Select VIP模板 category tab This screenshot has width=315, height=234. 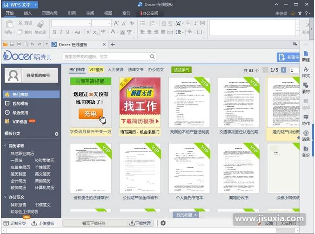coord(96,69)
